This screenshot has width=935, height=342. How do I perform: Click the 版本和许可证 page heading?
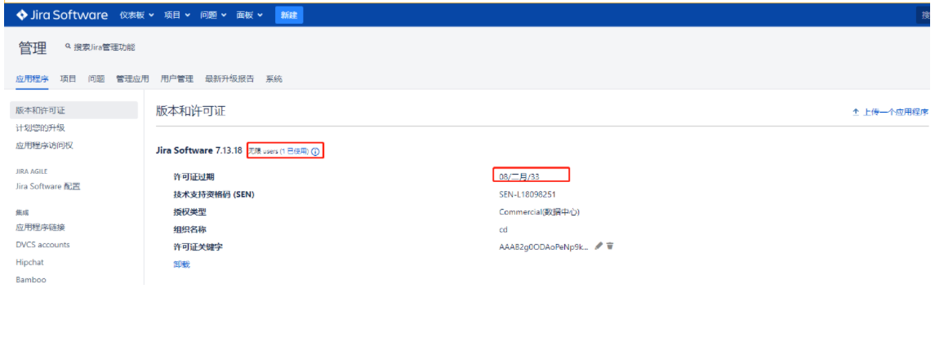[190, 111]
